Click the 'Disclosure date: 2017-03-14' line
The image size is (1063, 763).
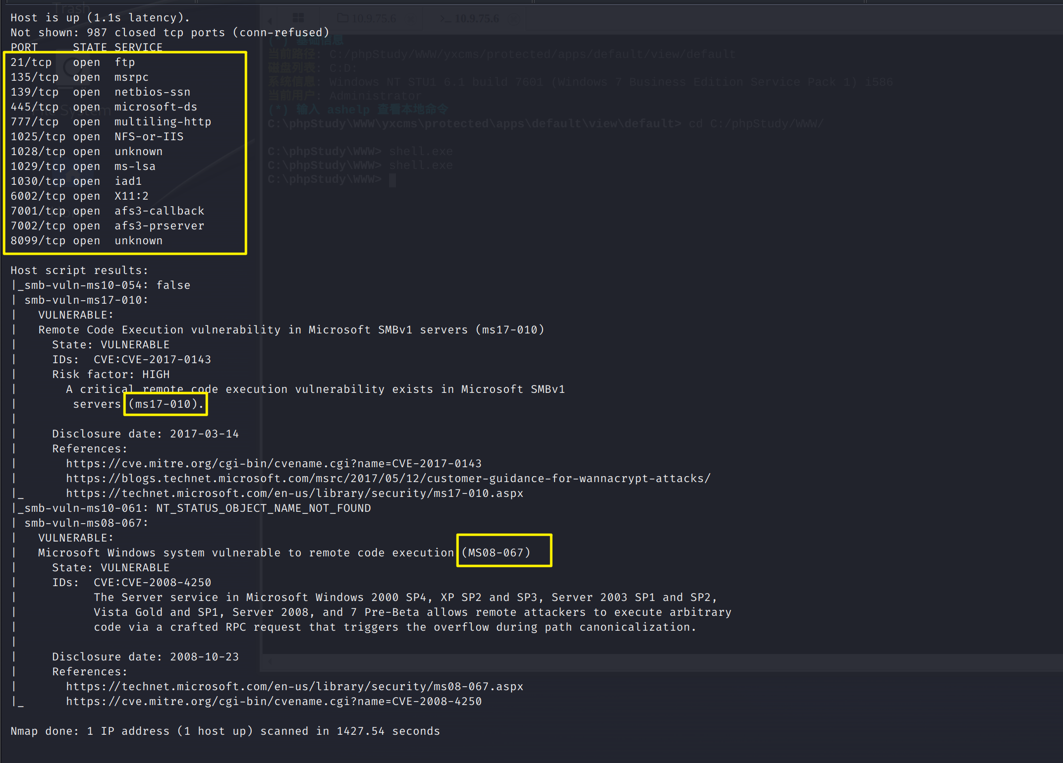point(146,434)
